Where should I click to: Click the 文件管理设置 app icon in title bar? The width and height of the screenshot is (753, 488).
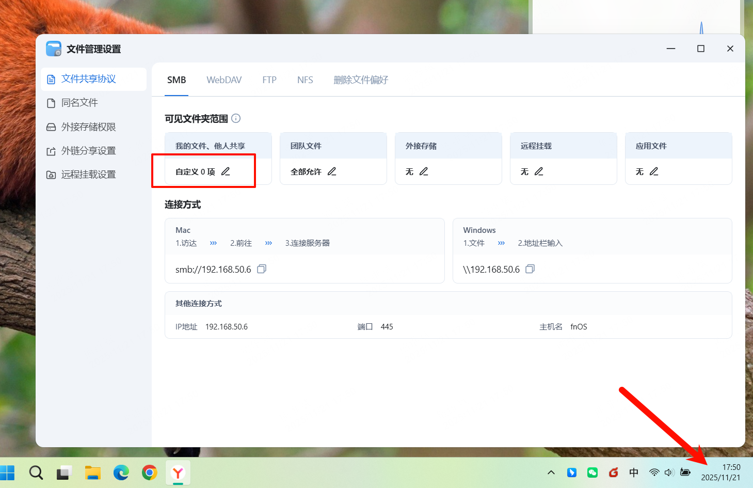(54, 49)
